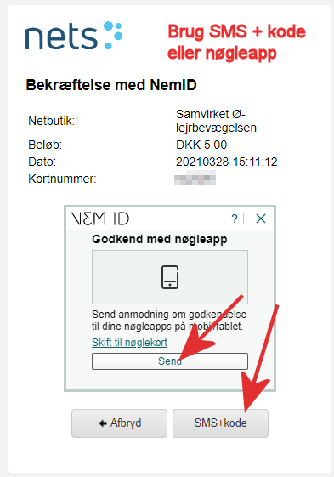Open NemID help question mark
334x477 pixels.
[235, 219]
